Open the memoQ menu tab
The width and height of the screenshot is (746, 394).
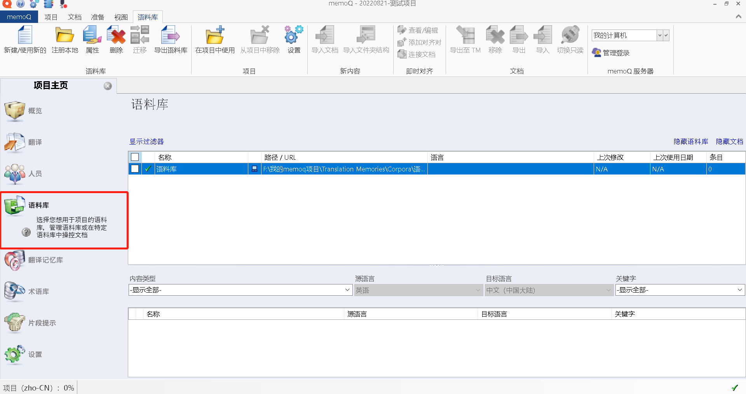pyautogui.click(x=19, y=17)
